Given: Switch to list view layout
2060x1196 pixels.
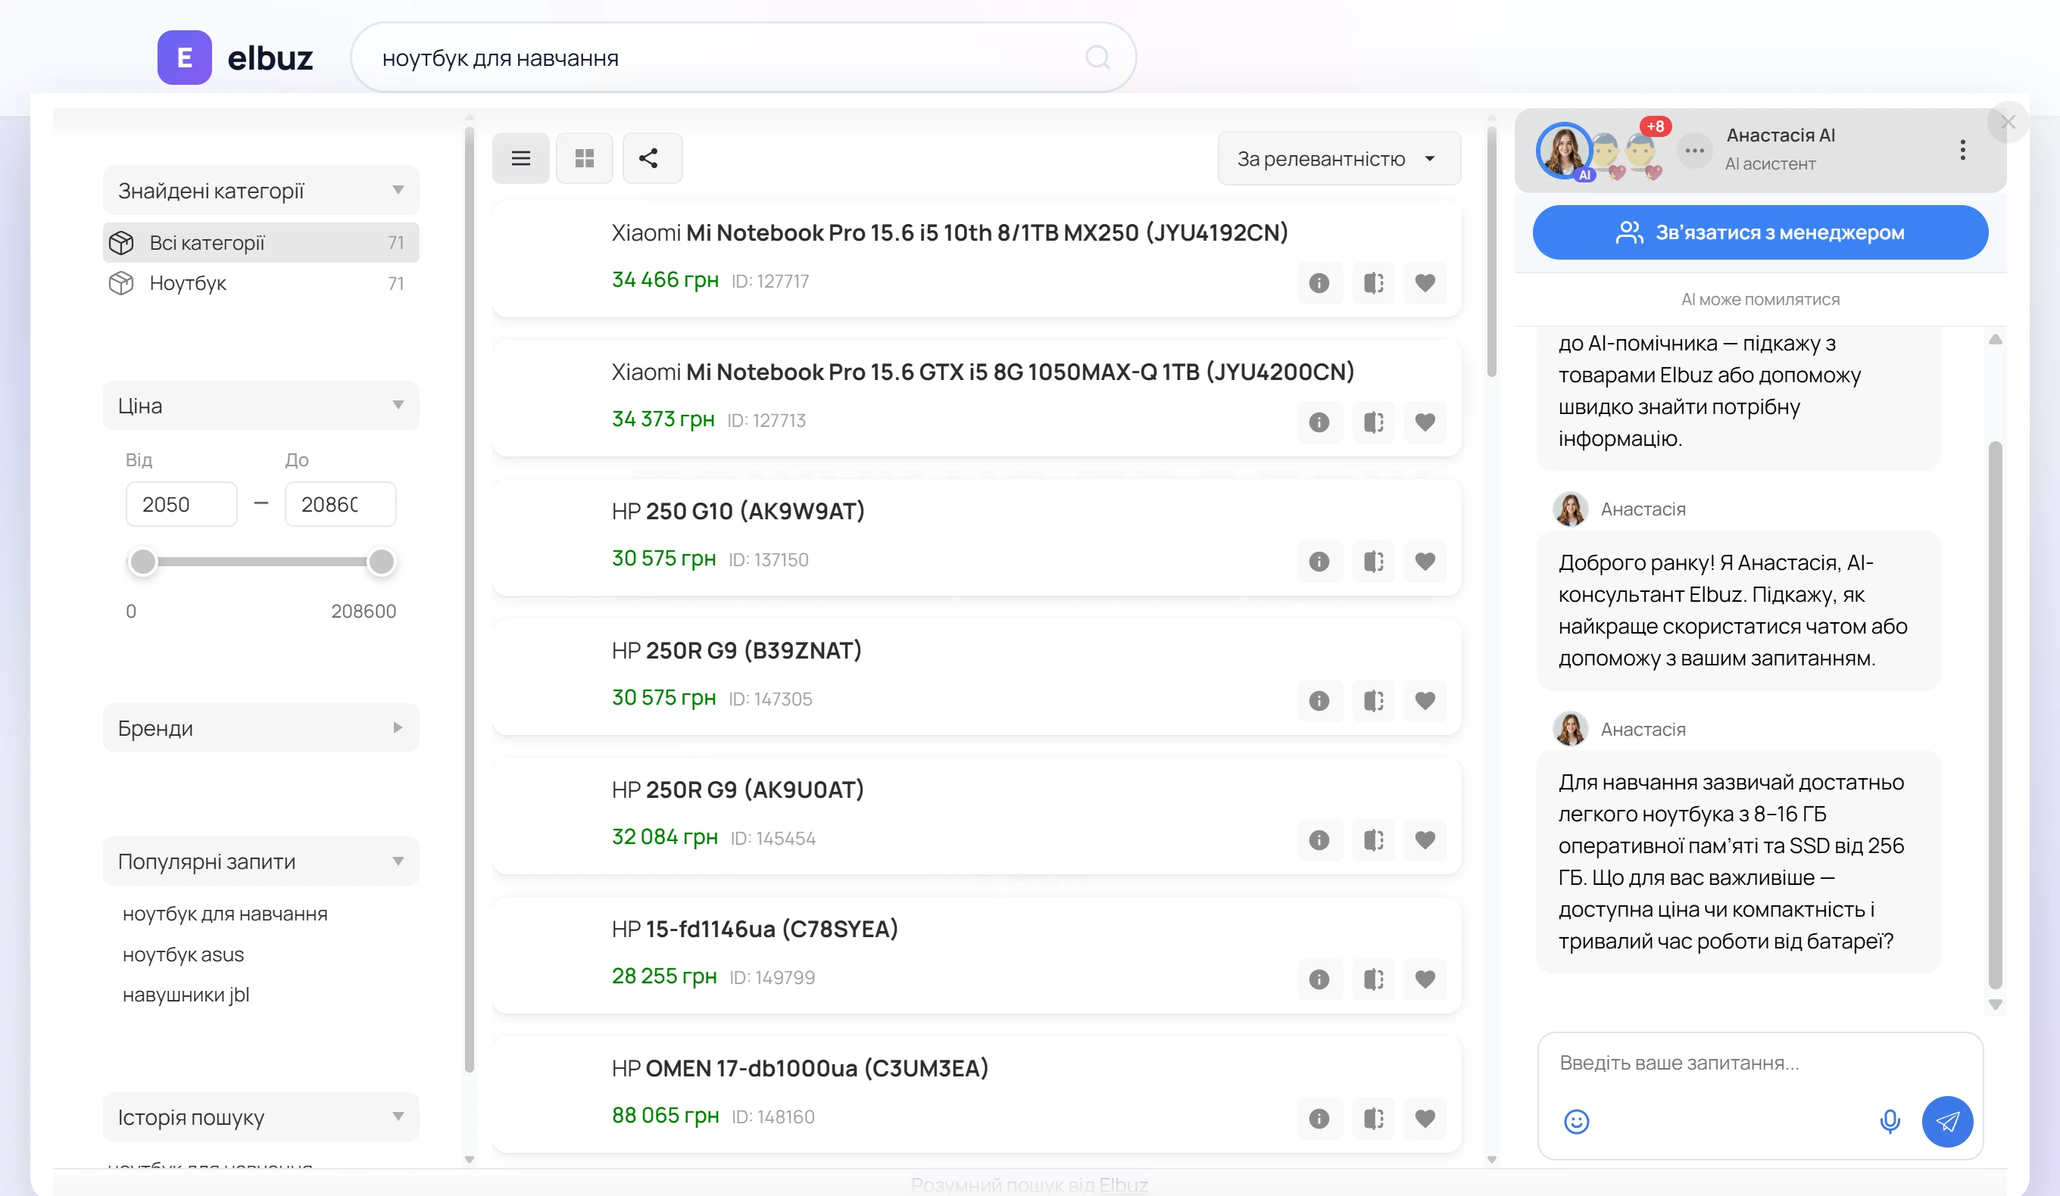Looking at the screenshot, I should 521,158.
